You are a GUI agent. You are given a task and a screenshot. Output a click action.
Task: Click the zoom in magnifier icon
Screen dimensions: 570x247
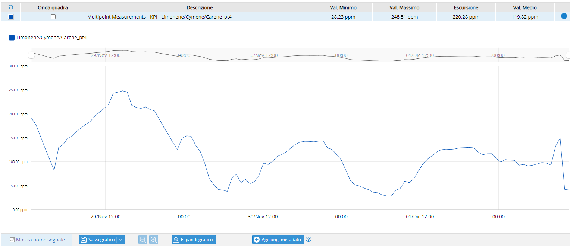(x=153, y=240)
